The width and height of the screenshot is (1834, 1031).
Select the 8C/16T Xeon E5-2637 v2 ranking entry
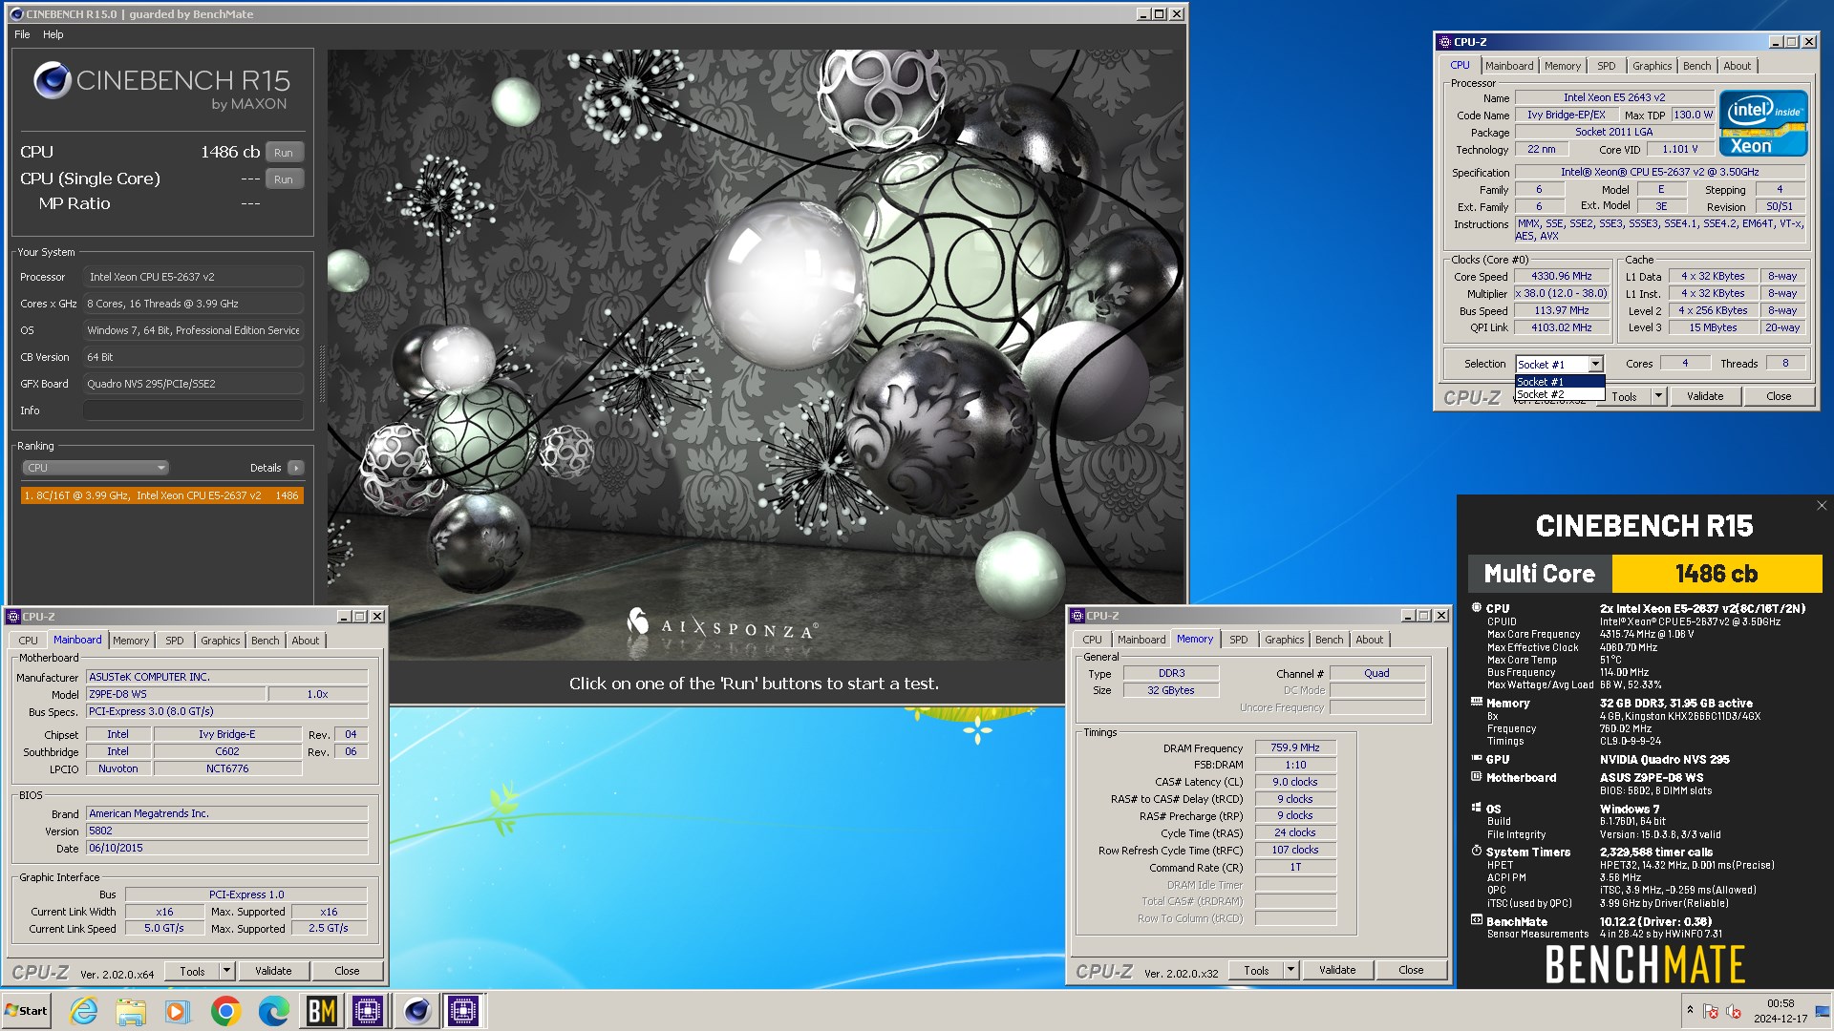(x=162, y=495)
